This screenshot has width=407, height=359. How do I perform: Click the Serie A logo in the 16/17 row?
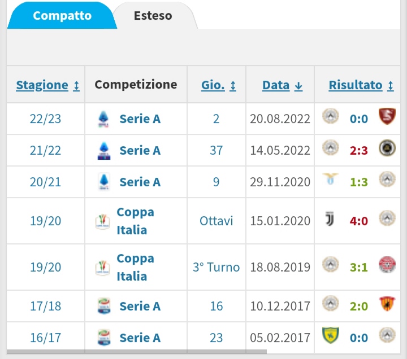point(103,338)
